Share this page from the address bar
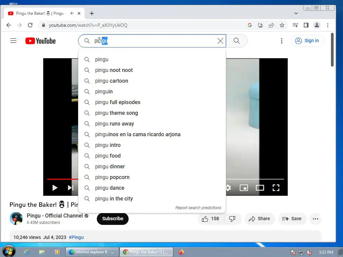 click(x=271, y=25)
